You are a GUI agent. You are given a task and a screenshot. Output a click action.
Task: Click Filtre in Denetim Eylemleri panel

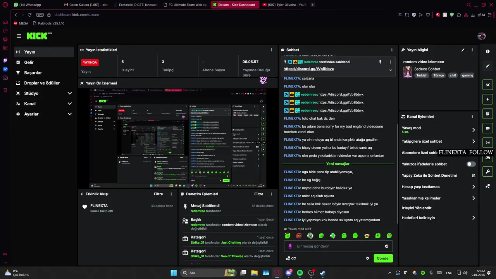pyautogui.click(x=258, y=194)
